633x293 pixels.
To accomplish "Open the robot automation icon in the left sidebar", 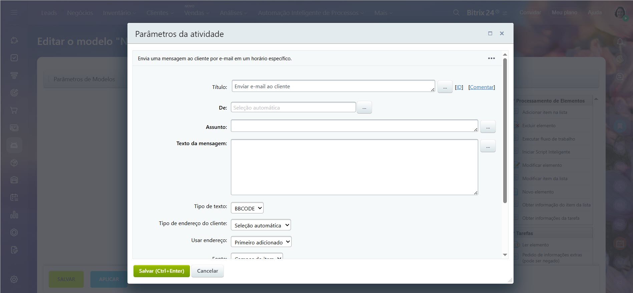I will point(14,145).
